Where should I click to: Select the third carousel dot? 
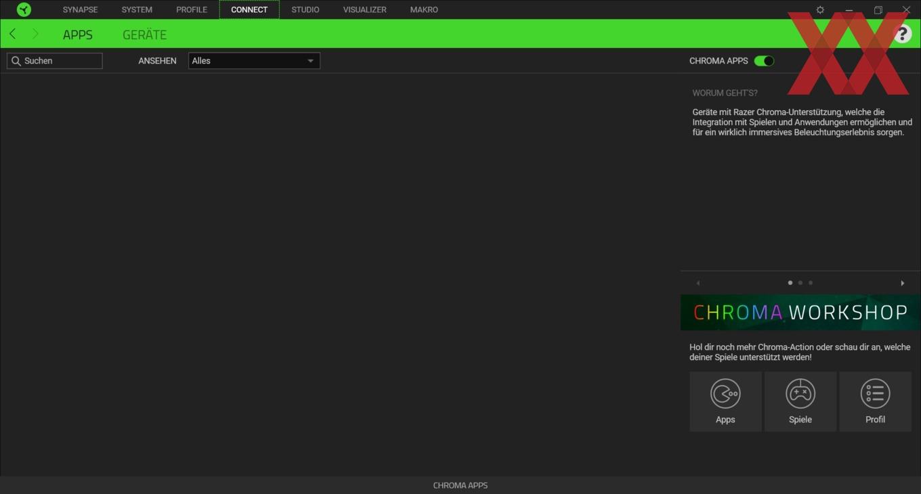[811, 283]
